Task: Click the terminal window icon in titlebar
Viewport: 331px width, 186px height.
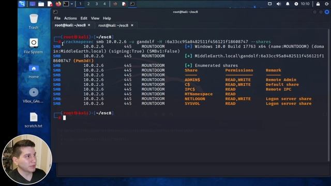Action: point(55,12)
